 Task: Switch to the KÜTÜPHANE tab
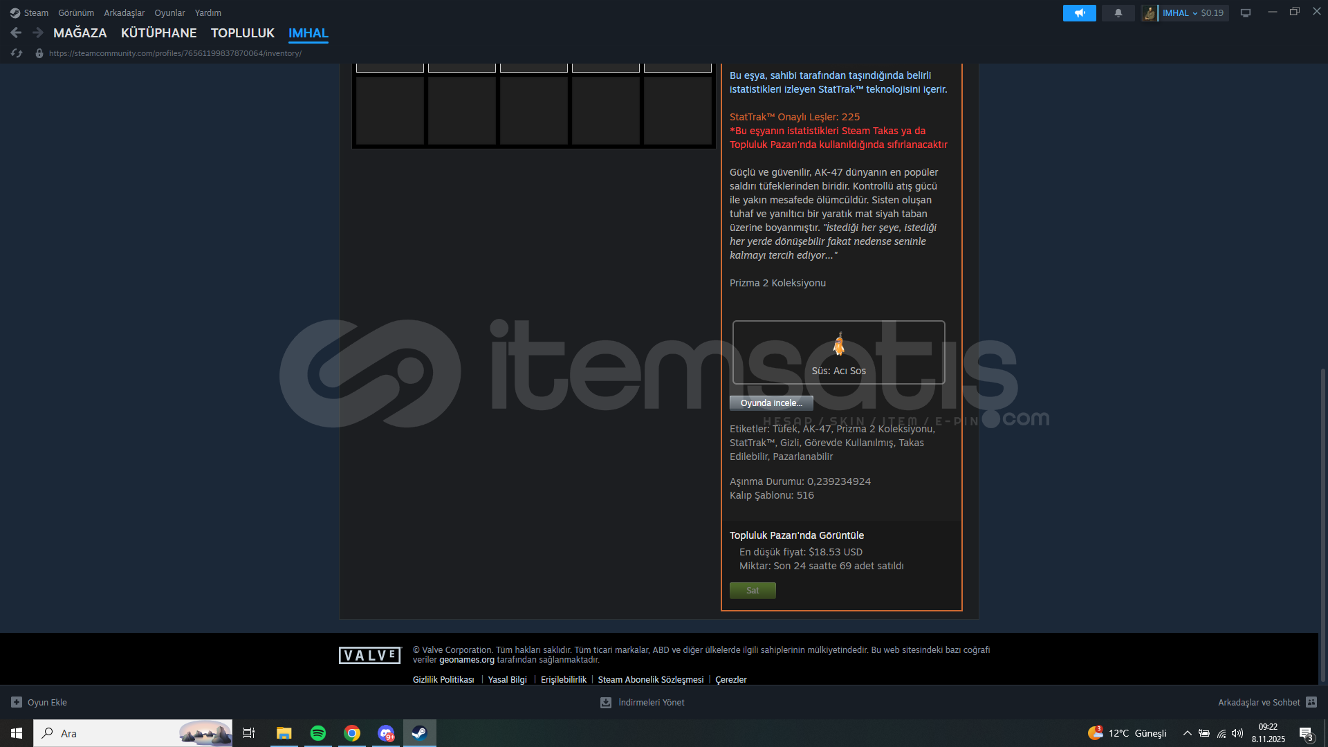tap(158, 33)
